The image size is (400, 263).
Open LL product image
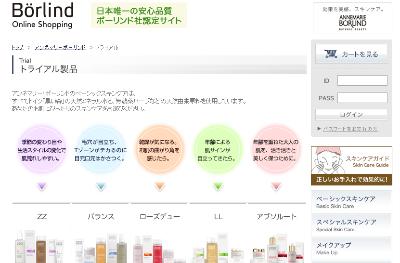218,248
